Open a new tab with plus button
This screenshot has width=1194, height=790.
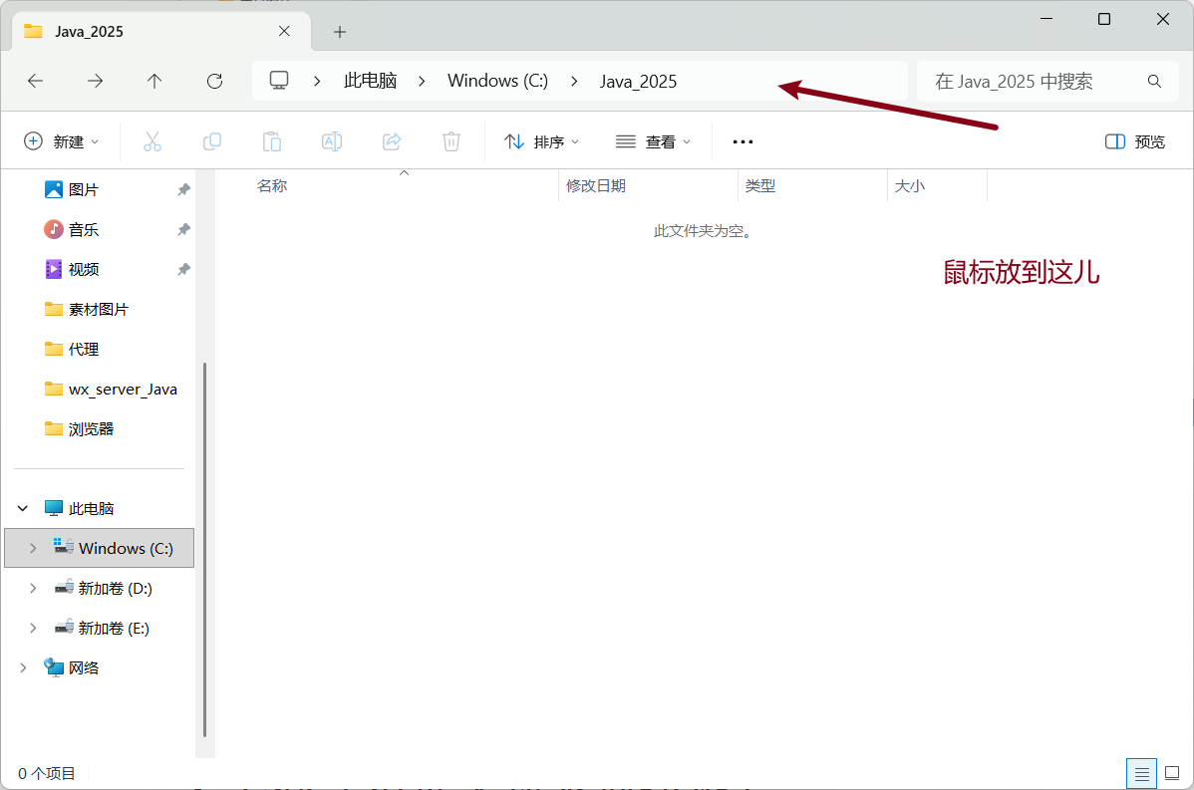[x=340, y=32]
